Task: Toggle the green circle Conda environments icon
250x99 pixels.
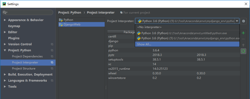Action: point(243,51)
